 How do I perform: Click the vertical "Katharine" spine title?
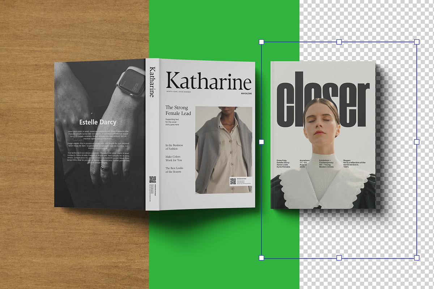(152, 82)
